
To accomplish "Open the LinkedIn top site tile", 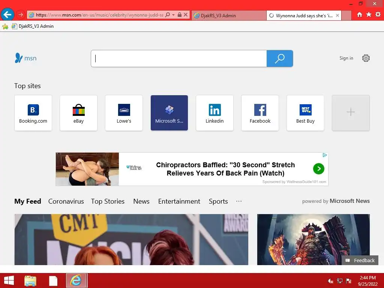I will pos(214,113).
